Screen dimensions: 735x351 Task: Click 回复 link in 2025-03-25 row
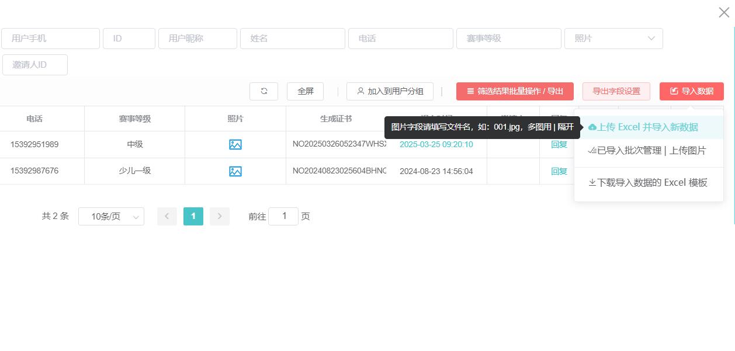click(x=559, y=144)
